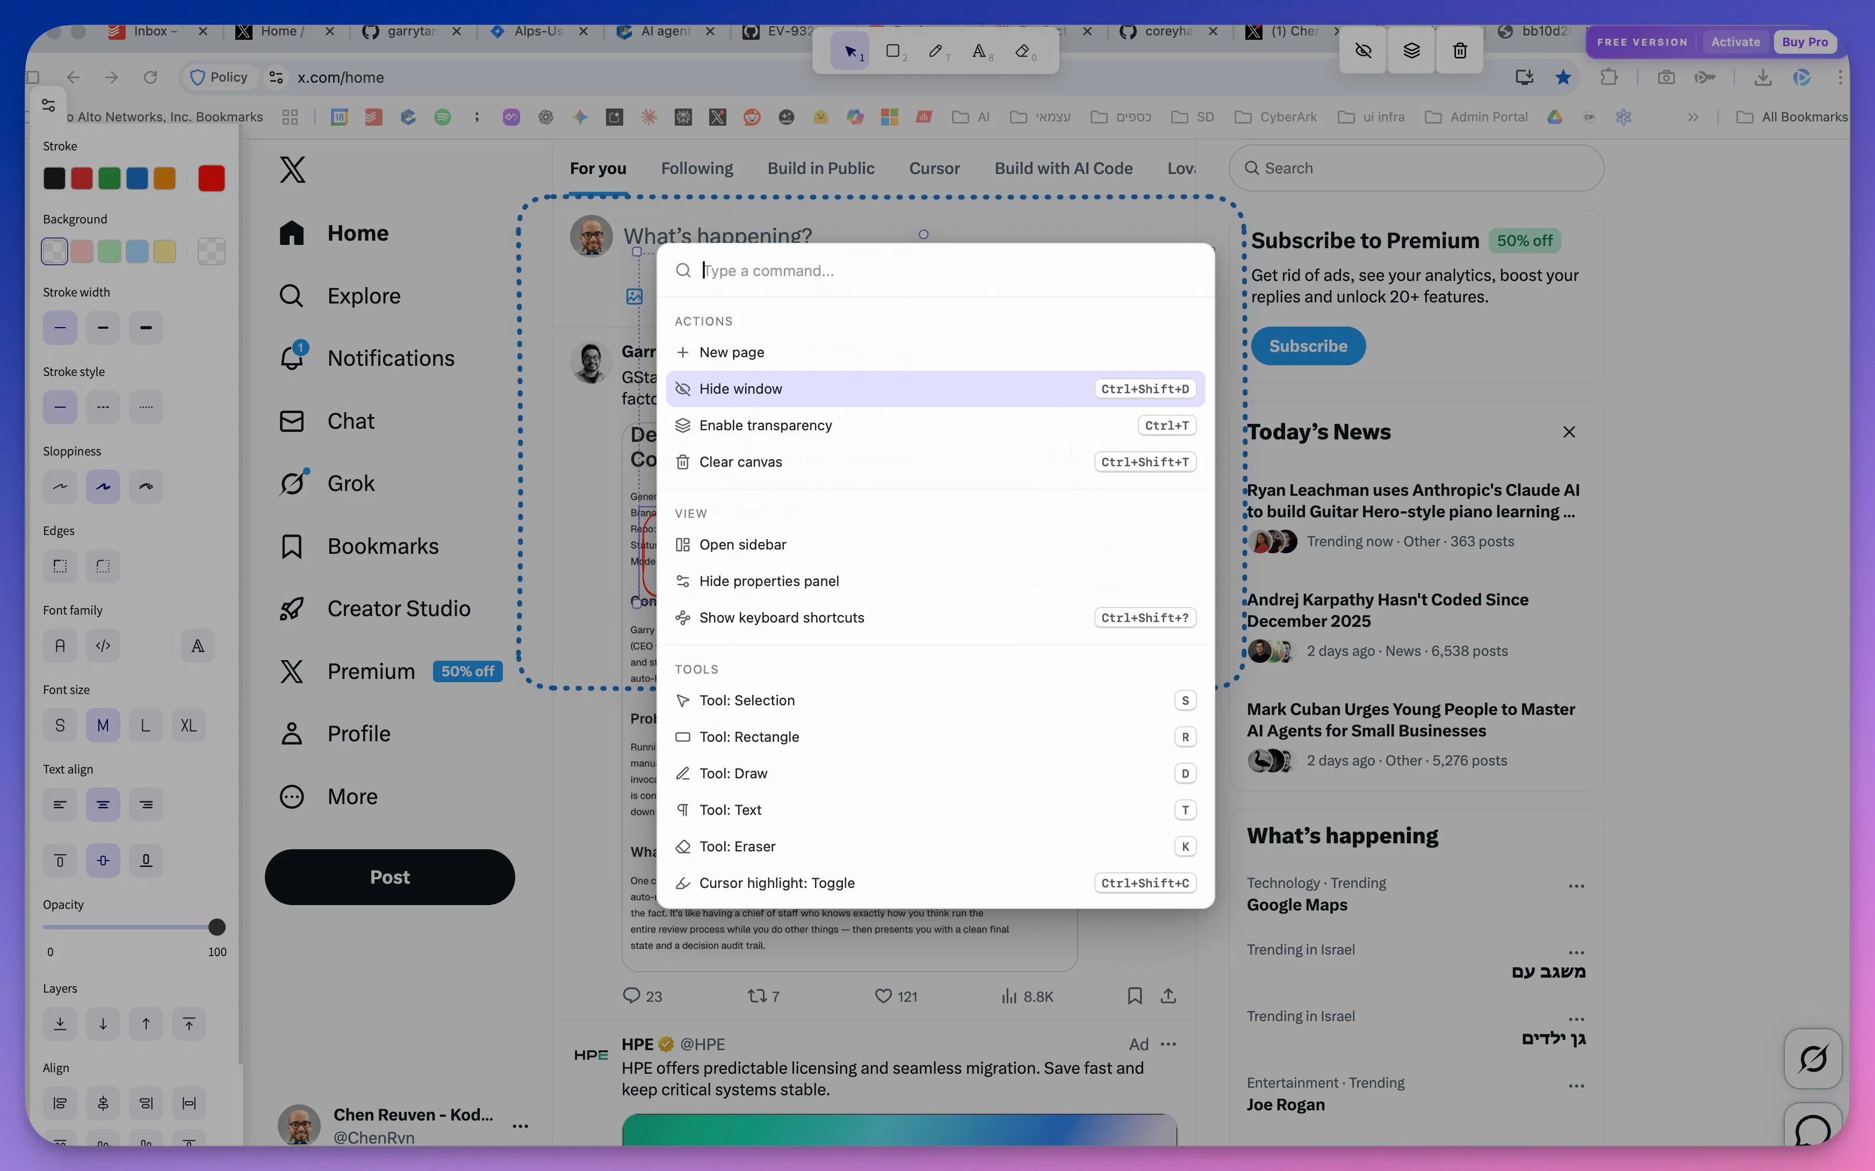Select the extra bold stroke width option
The height and width of the screenshot is (1171, 1875).
coord(146,328)
